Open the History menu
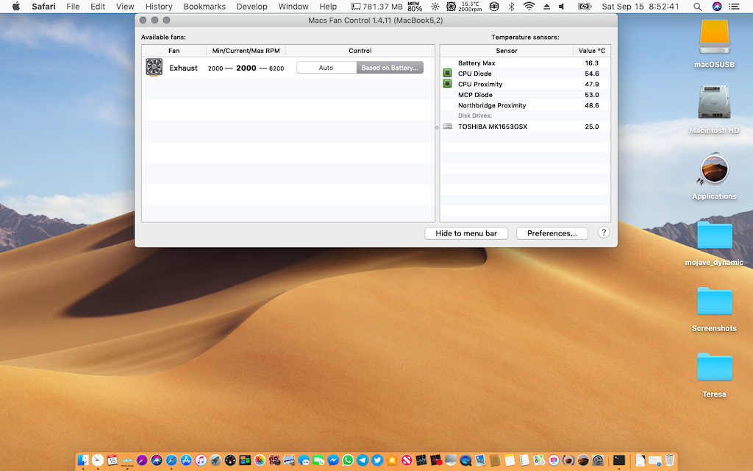This screenshot has width=753, height=471. (x=159, y=6)
